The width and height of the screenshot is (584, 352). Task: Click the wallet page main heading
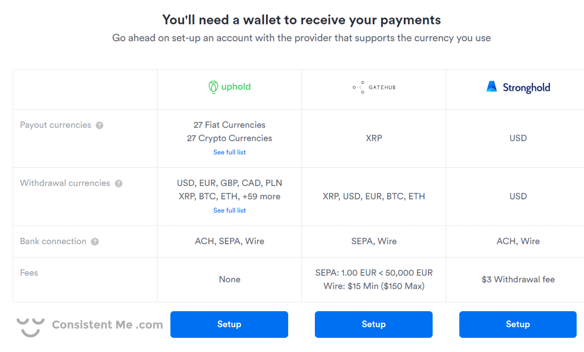[x=301, y=20]
